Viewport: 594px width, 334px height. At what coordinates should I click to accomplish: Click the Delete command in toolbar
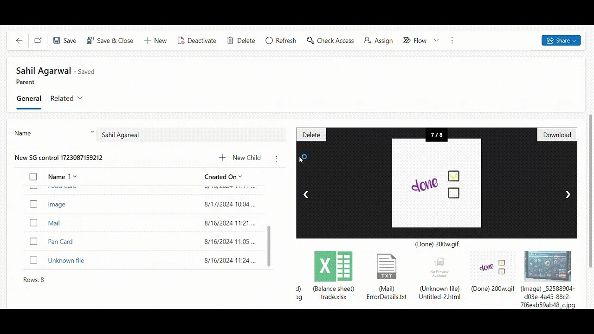point(241,41)
